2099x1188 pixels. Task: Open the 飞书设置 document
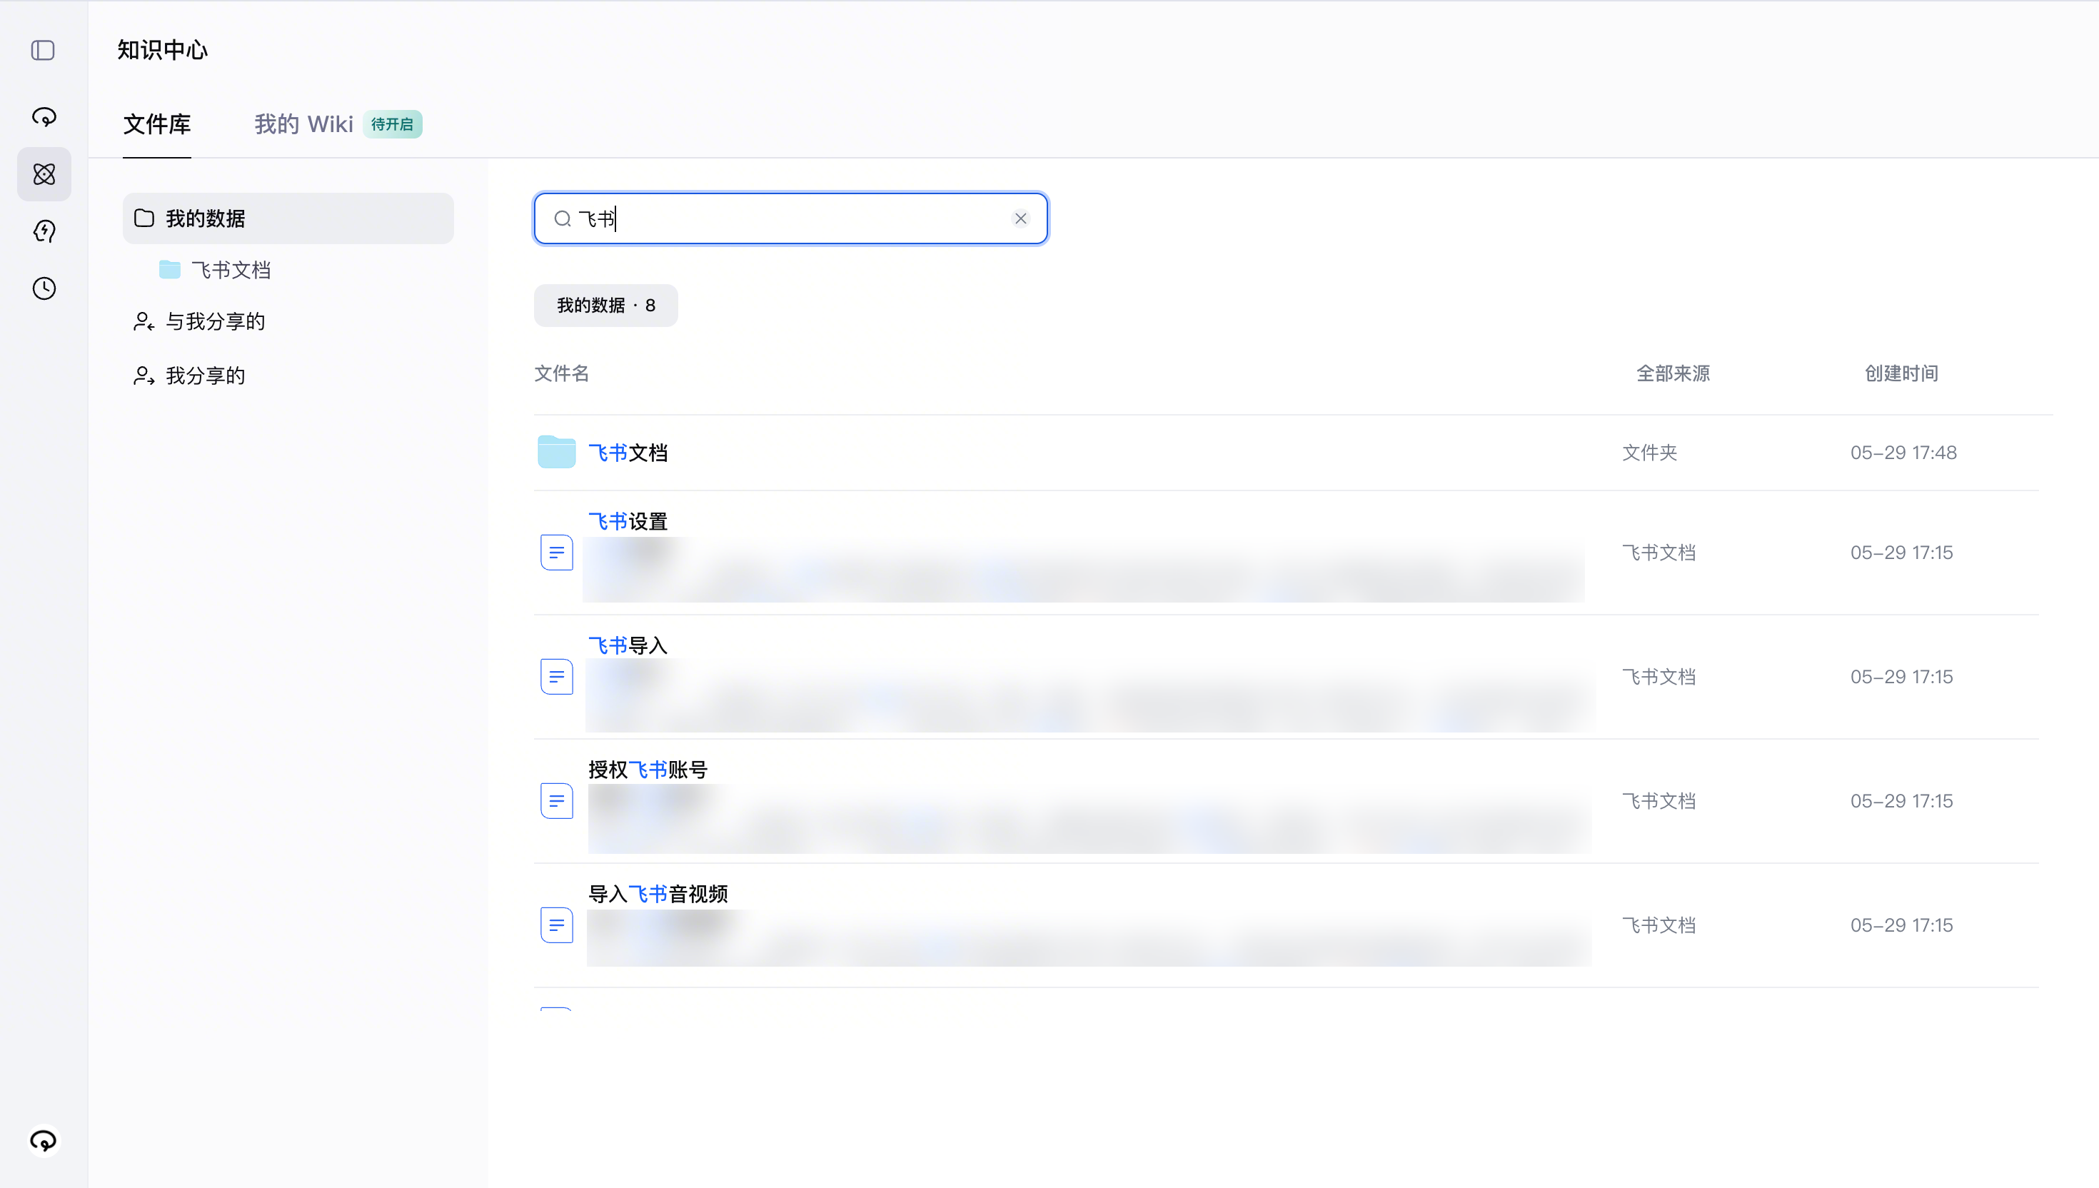[628, 521]
